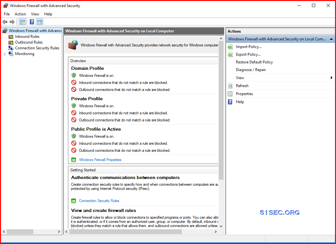Click 'Authenticate communications between computers' heading

[x=125, y=177]
